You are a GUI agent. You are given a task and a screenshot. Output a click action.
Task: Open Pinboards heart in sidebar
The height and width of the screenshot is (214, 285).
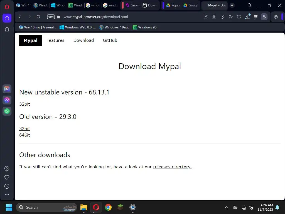(x=7, y=177)
